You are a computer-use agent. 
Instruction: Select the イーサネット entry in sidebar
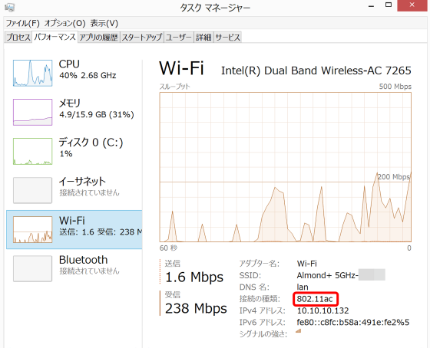[x=74, y=190]
